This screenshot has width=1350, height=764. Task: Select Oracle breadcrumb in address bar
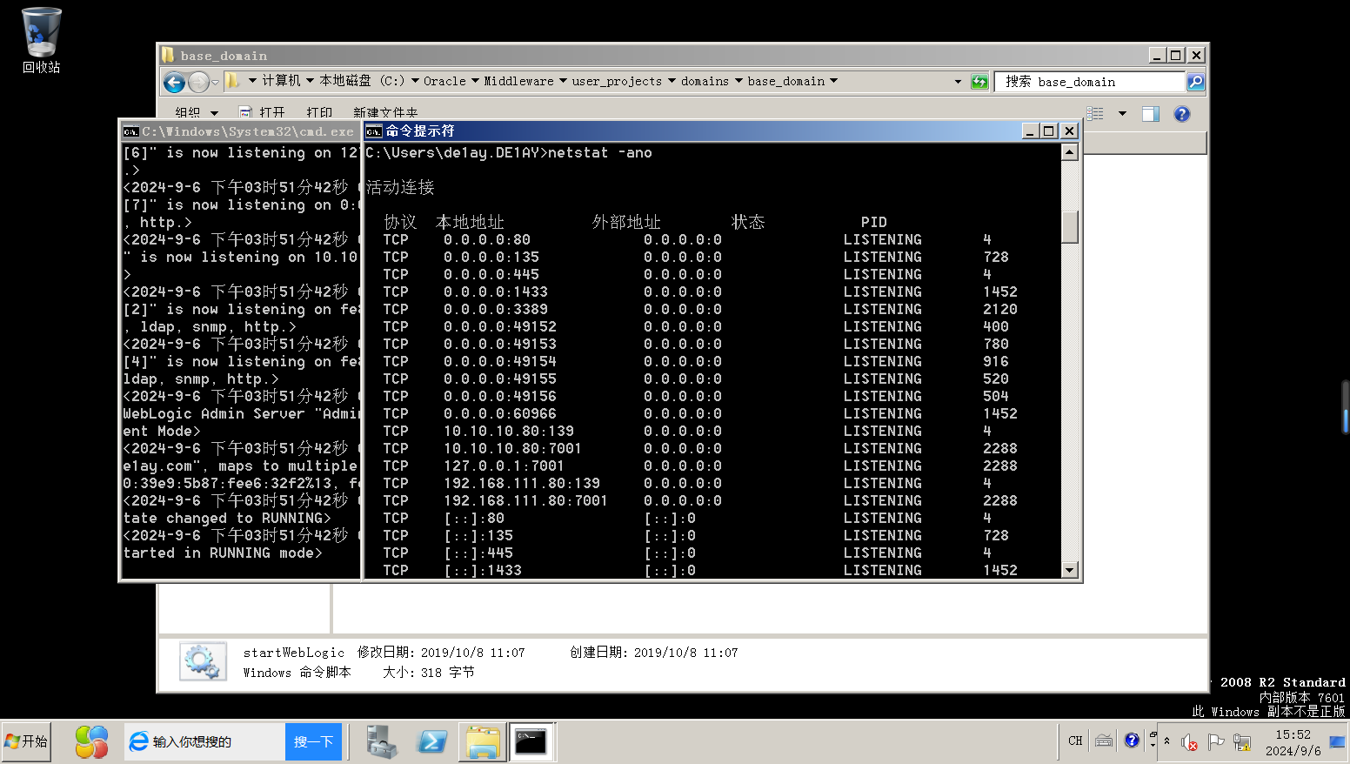444,81
